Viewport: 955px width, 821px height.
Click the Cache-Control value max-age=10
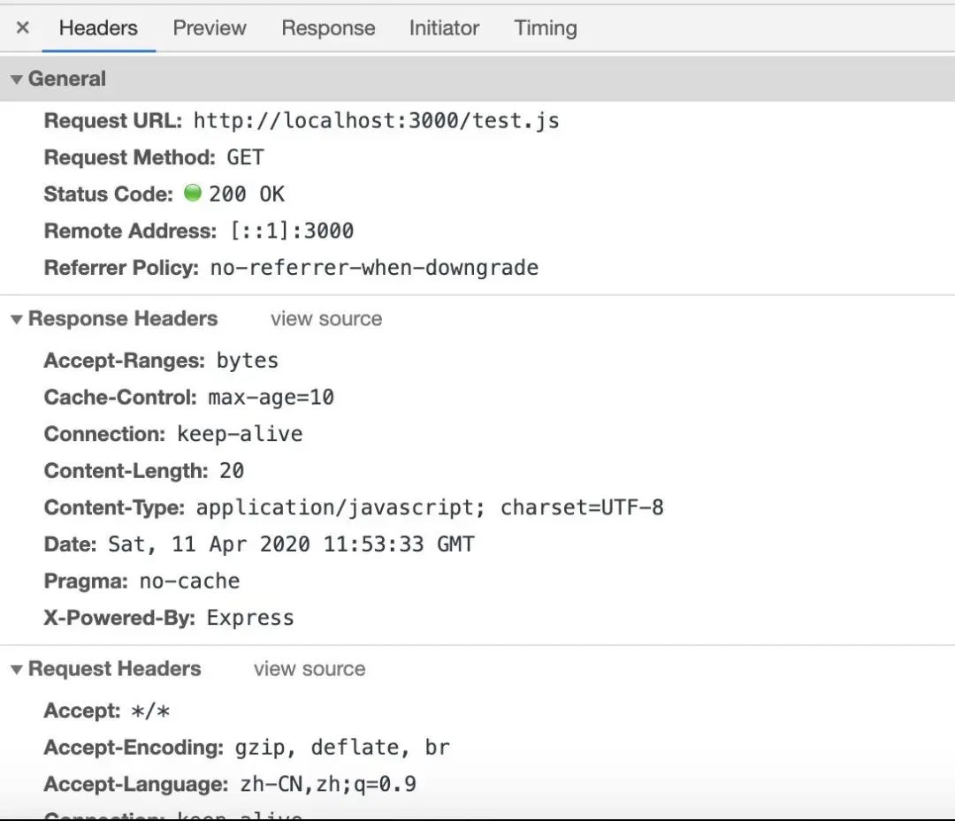271,398
